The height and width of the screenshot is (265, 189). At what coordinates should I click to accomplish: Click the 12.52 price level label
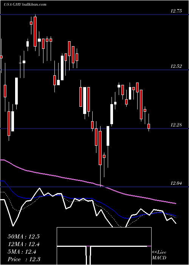176,66
